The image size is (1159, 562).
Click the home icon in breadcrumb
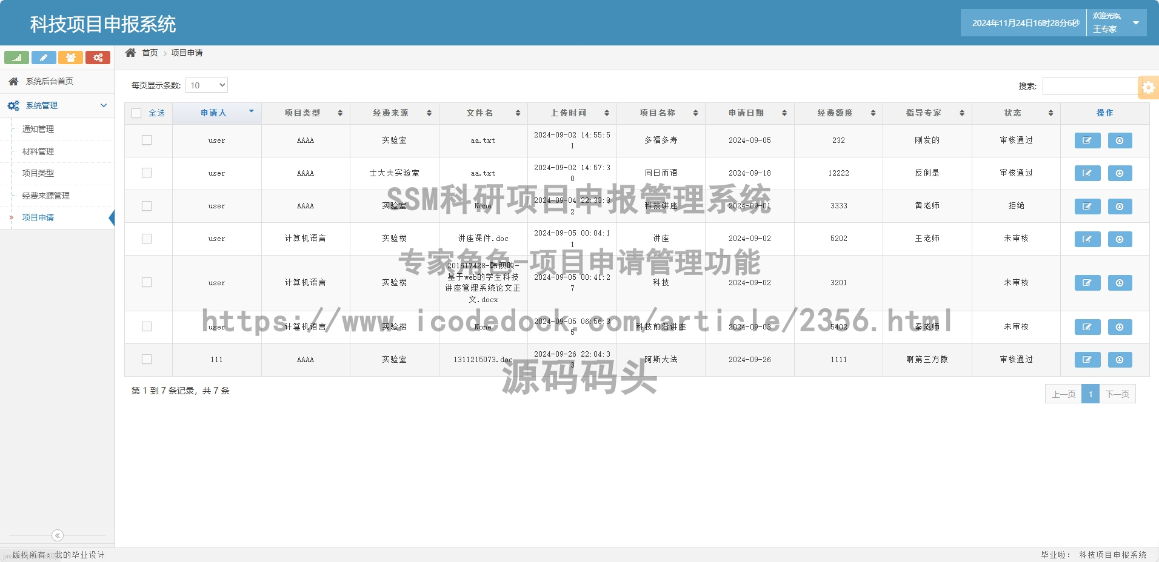tap(130, 53)
